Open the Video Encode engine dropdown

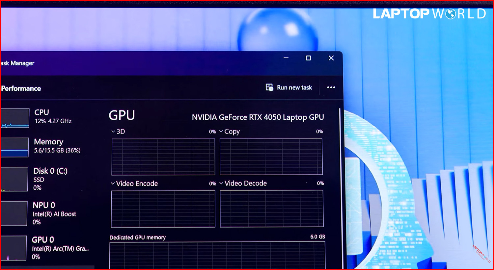[113, 184]
